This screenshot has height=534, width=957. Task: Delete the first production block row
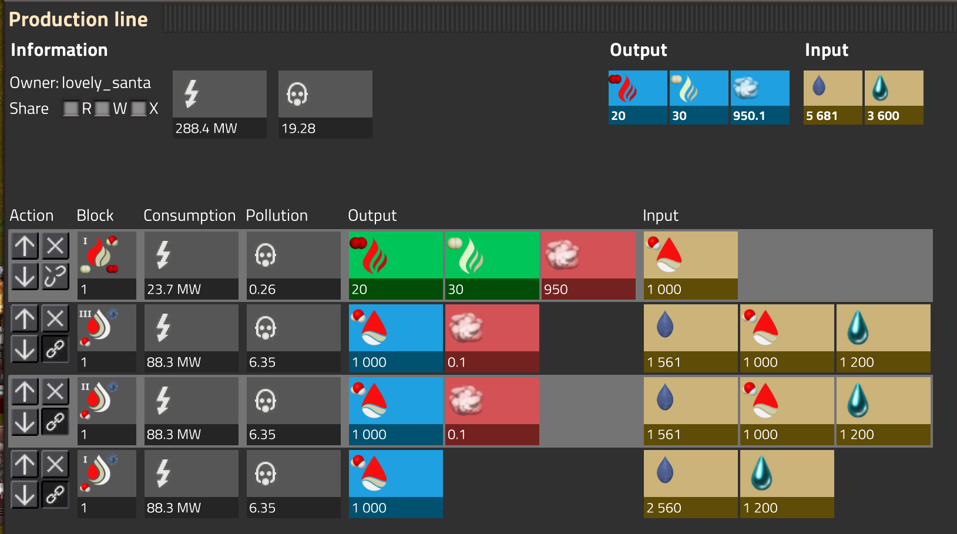click(x=55, y=246)
